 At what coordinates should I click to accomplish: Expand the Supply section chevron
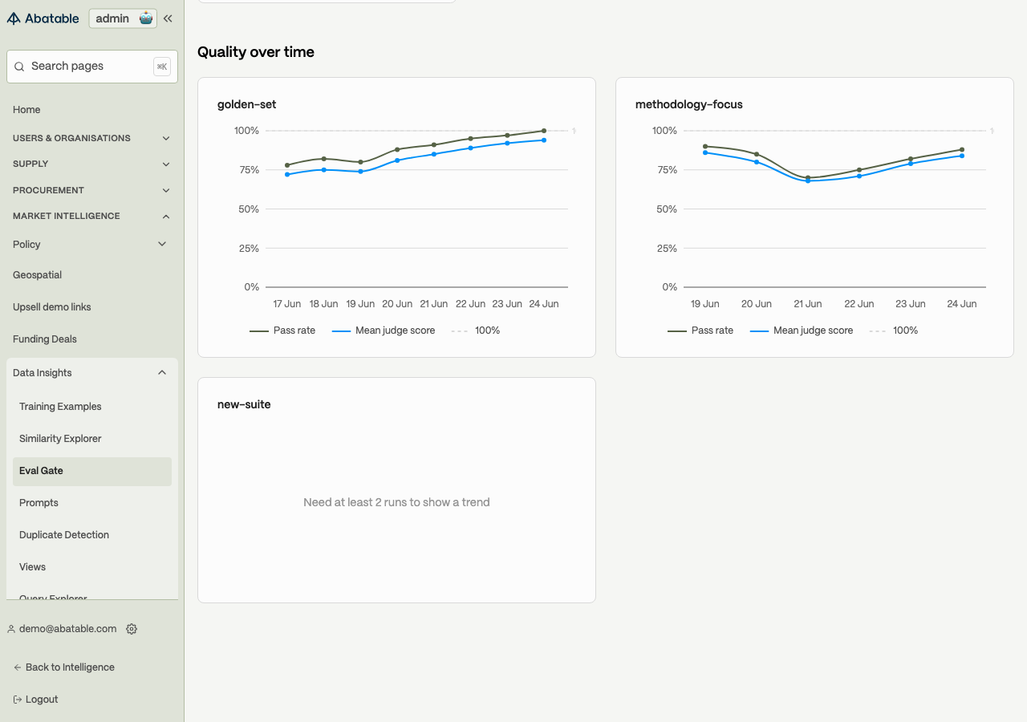pyautogui.click(x=166, y=164)
